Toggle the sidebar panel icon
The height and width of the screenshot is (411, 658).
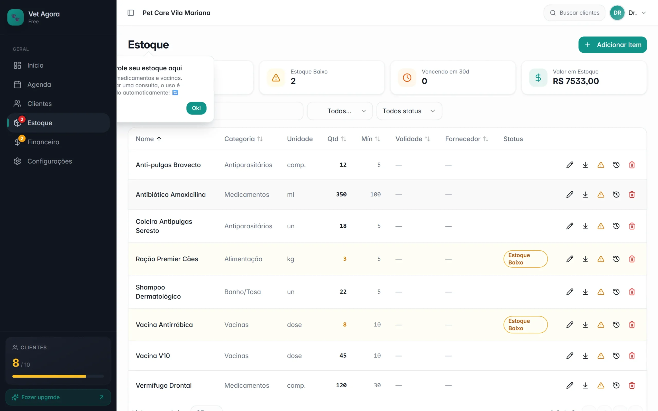pyautogui.click(x=131, y=13)
